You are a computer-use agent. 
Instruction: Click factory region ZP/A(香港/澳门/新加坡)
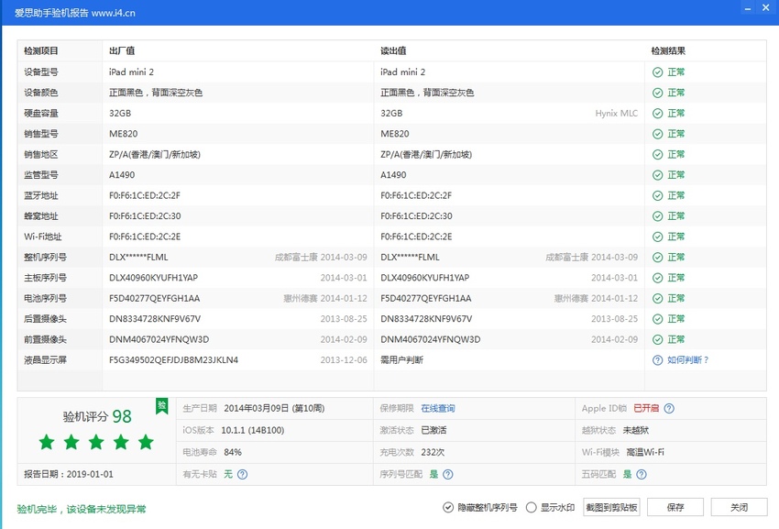155,155
